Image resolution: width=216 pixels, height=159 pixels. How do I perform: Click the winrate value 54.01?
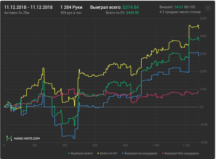(179, 7)
